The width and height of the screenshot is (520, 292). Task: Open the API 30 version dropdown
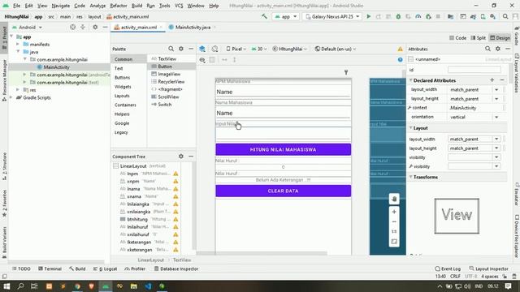coord(259,49)
